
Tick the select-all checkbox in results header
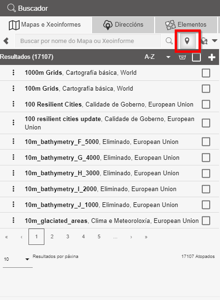click(x=196, y=57)
